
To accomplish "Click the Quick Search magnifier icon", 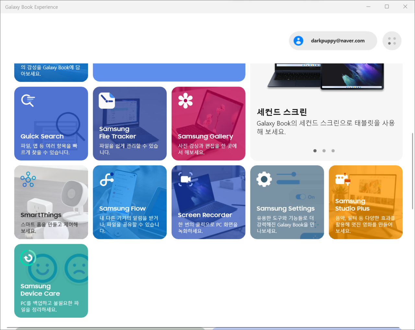I will coord(28,100).
